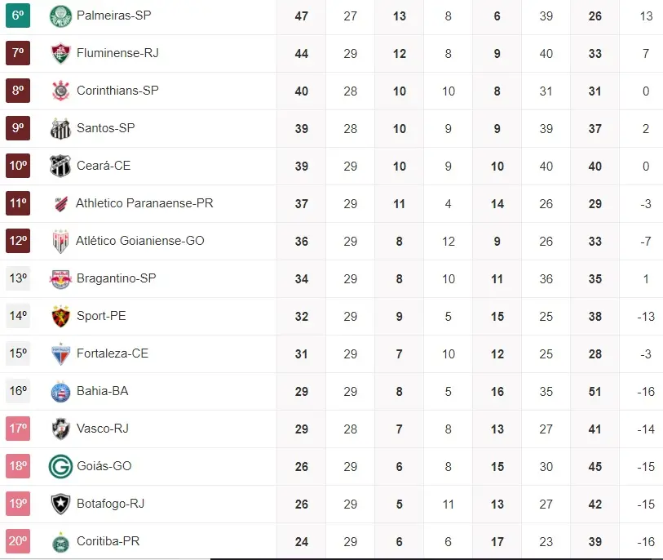Click the Goiás green G crest
The image size is (663, 560).
(x=60, y=466)
